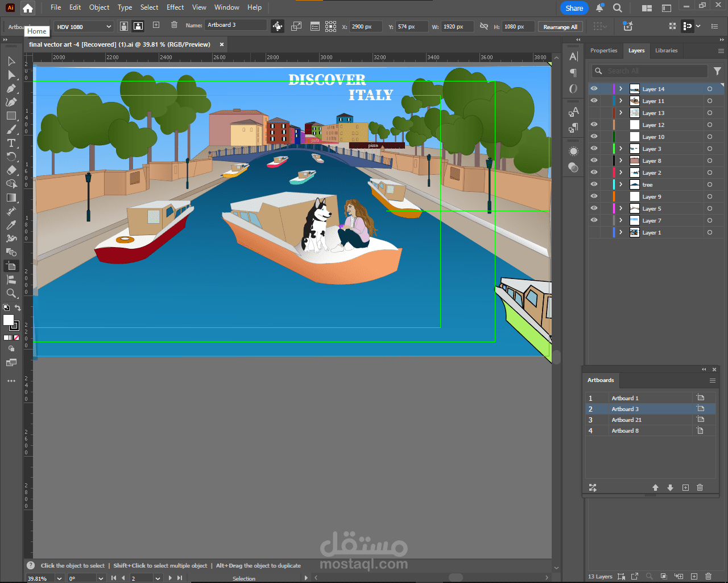This screenshot has width=728, height=583.
Task: Select the Type tool in toolbar
Action: (x=11, y=143)
